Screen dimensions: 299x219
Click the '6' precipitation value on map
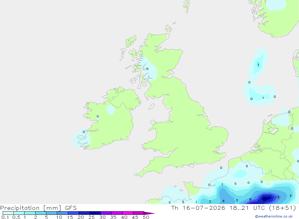click(x=223, y=201)
